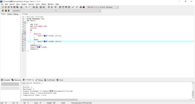Collapse the code fold at line 4

25,22
